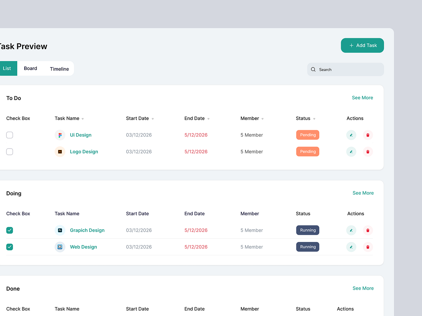The image size is (422, 316).
Task: Click the magnifier icon in the search box
Action: point(313,70)
